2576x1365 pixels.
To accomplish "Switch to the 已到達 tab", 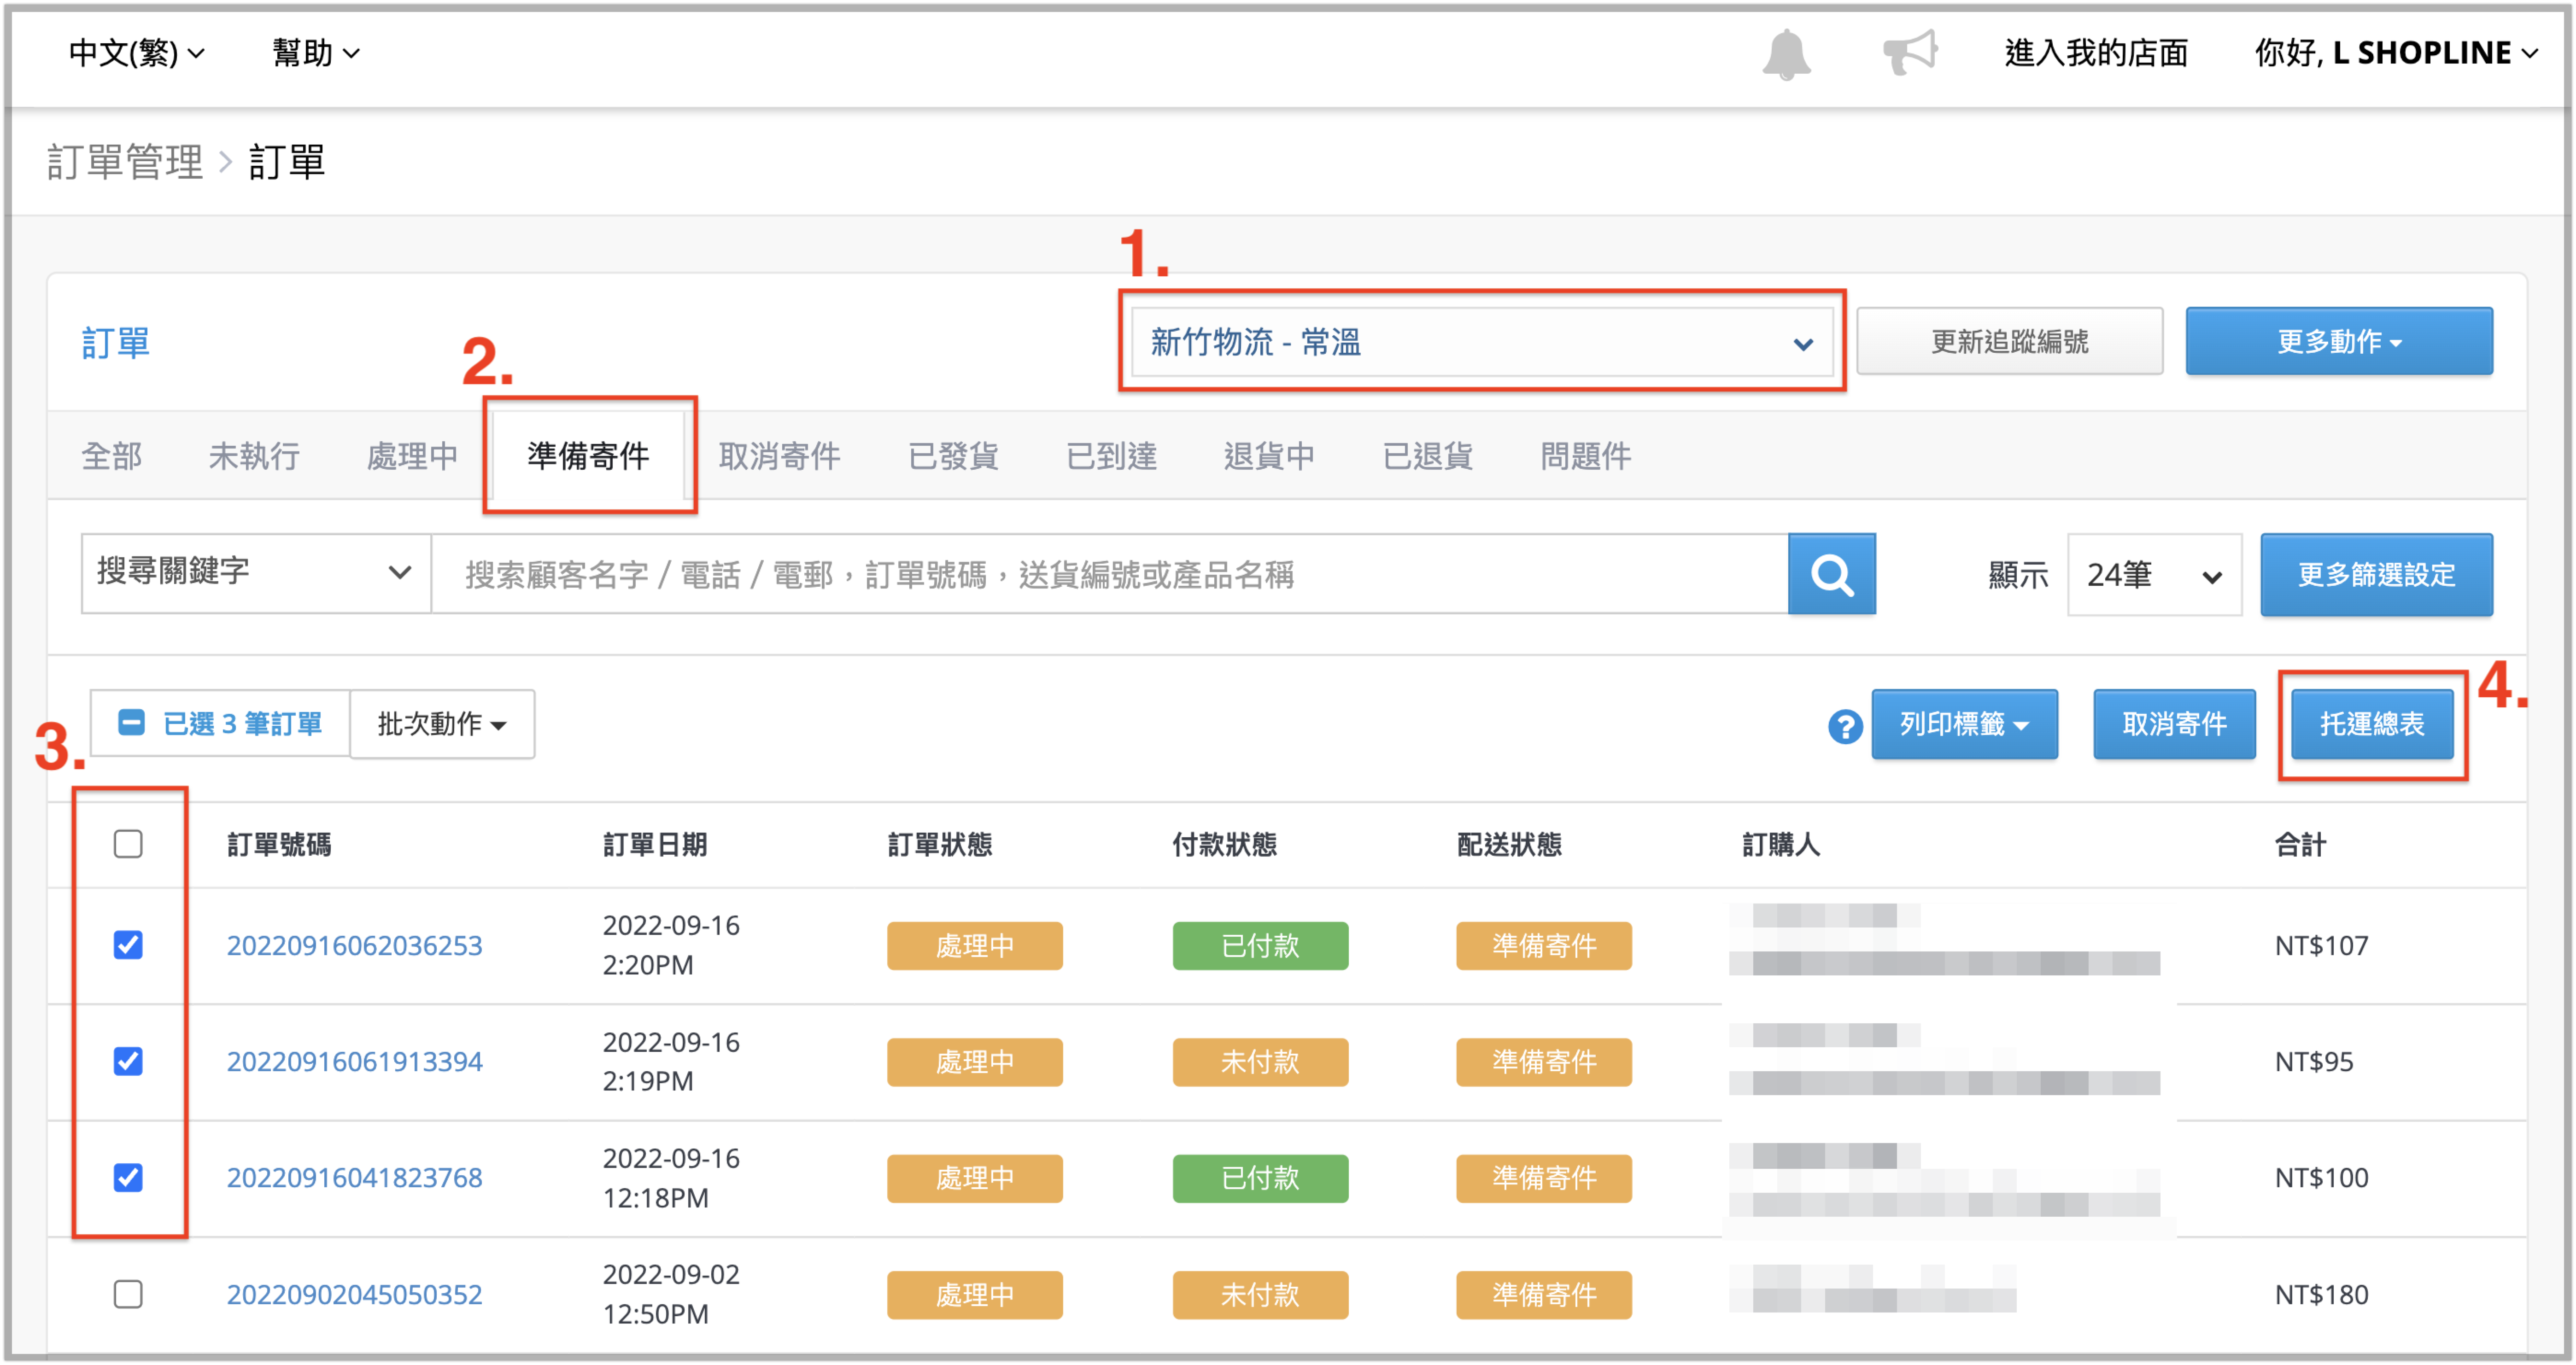I will (x=1111, y=456).
